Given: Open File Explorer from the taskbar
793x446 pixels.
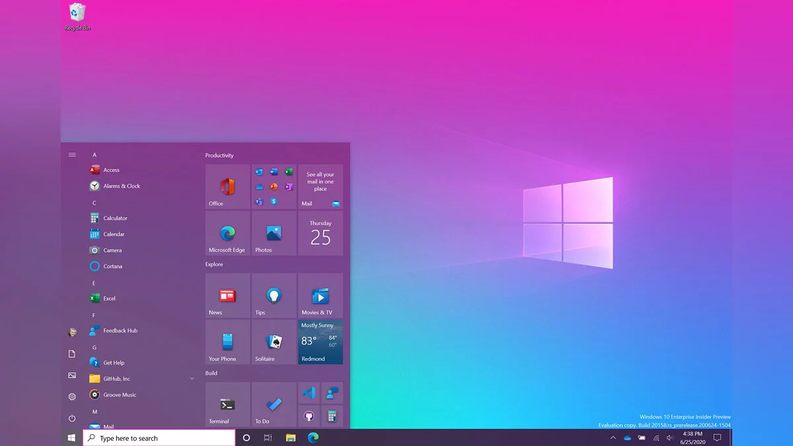Looking at the screenshot, I should pyautogui.click(x=290, y=438).
